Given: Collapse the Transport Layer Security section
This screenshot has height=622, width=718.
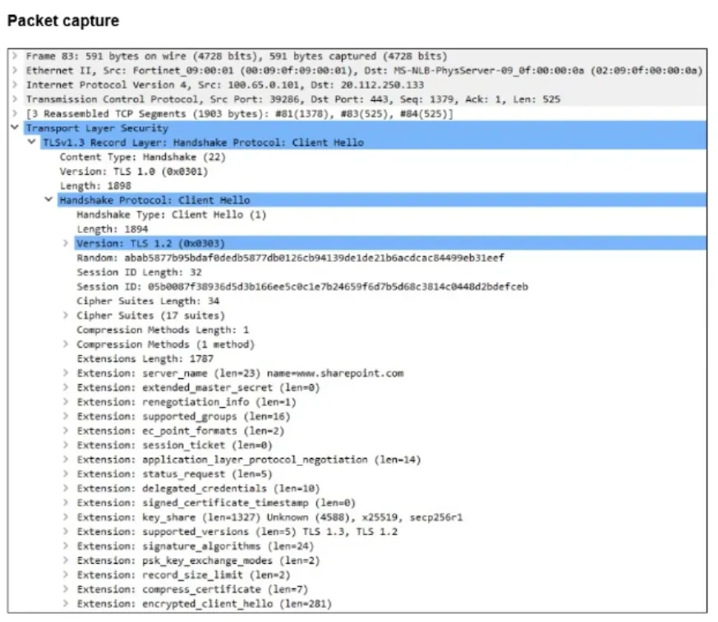Looking at the screenshot, I should pos(15,128).
